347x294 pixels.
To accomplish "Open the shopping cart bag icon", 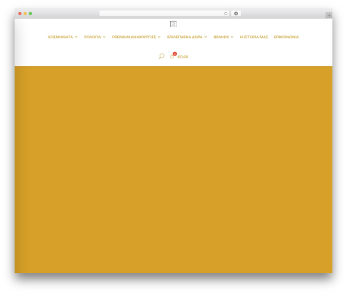I will pyautogui.click(x=171, y=56).
